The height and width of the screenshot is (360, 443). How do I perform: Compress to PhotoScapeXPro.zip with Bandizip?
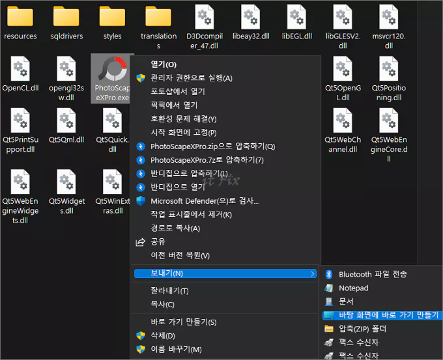pyautogui.click(x=225, y=146)
